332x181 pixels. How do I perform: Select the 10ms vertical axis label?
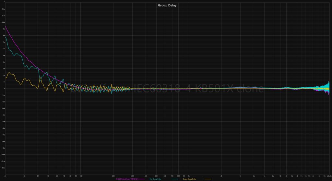tap(3, 22)
